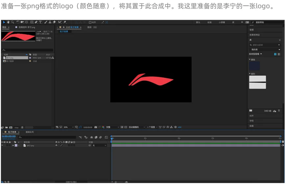The height and width of the screenshot is (184, 286).
Task: Switch to 效果控件 李宁.png tab
Action: 27,27
